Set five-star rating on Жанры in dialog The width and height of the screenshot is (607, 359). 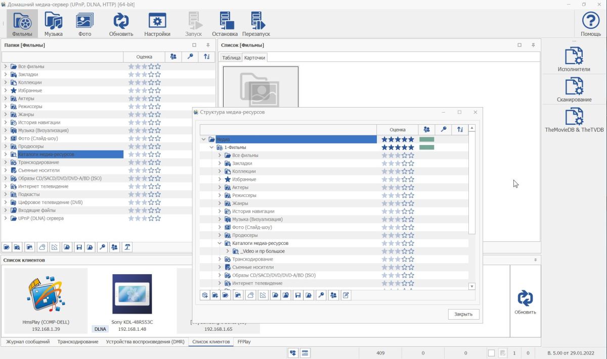tap(411, 203)
